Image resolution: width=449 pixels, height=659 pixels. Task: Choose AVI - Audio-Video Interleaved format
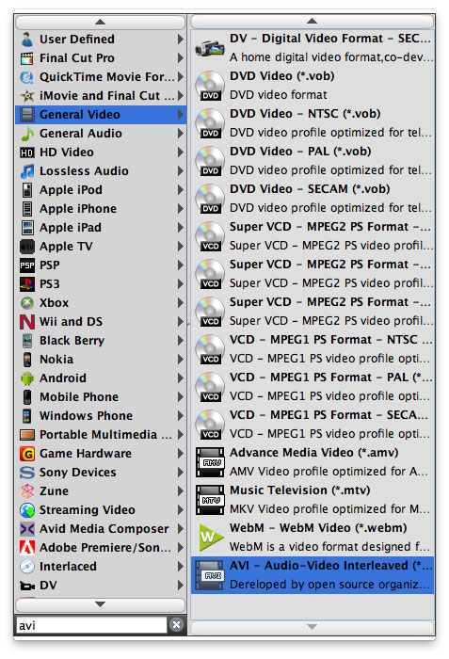tap(313, 575)
